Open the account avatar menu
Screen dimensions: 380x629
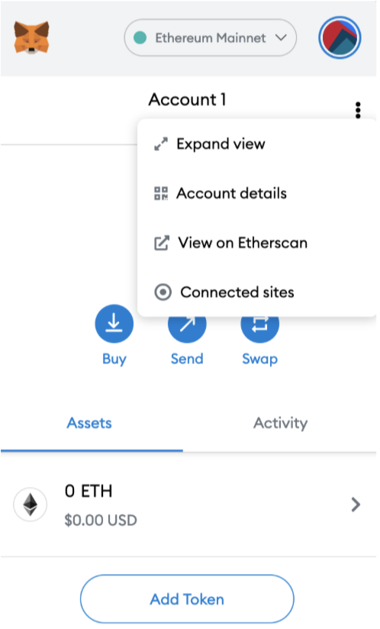point(340,37)
